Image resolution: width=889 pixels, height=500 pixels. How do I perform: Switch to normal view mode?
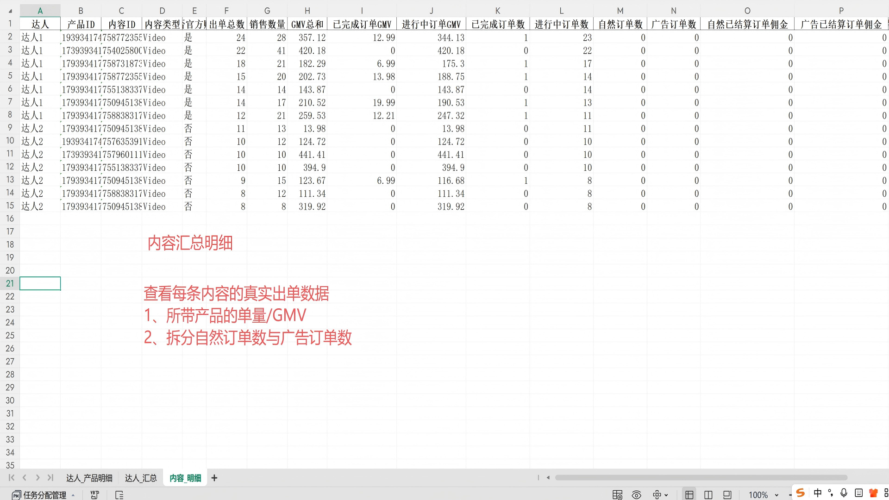[x=689, y=495]
